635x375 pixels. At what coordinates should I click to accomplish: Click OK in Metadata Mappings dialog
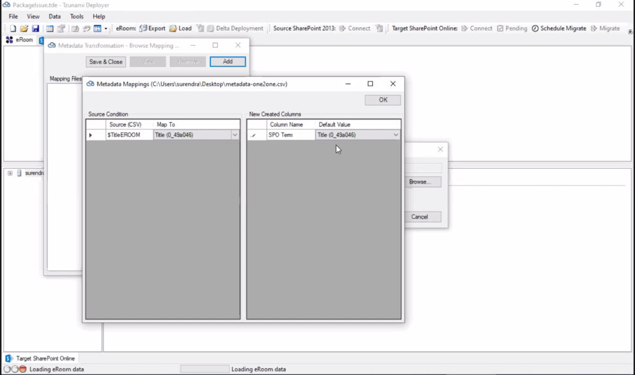[x=383, y=100]
